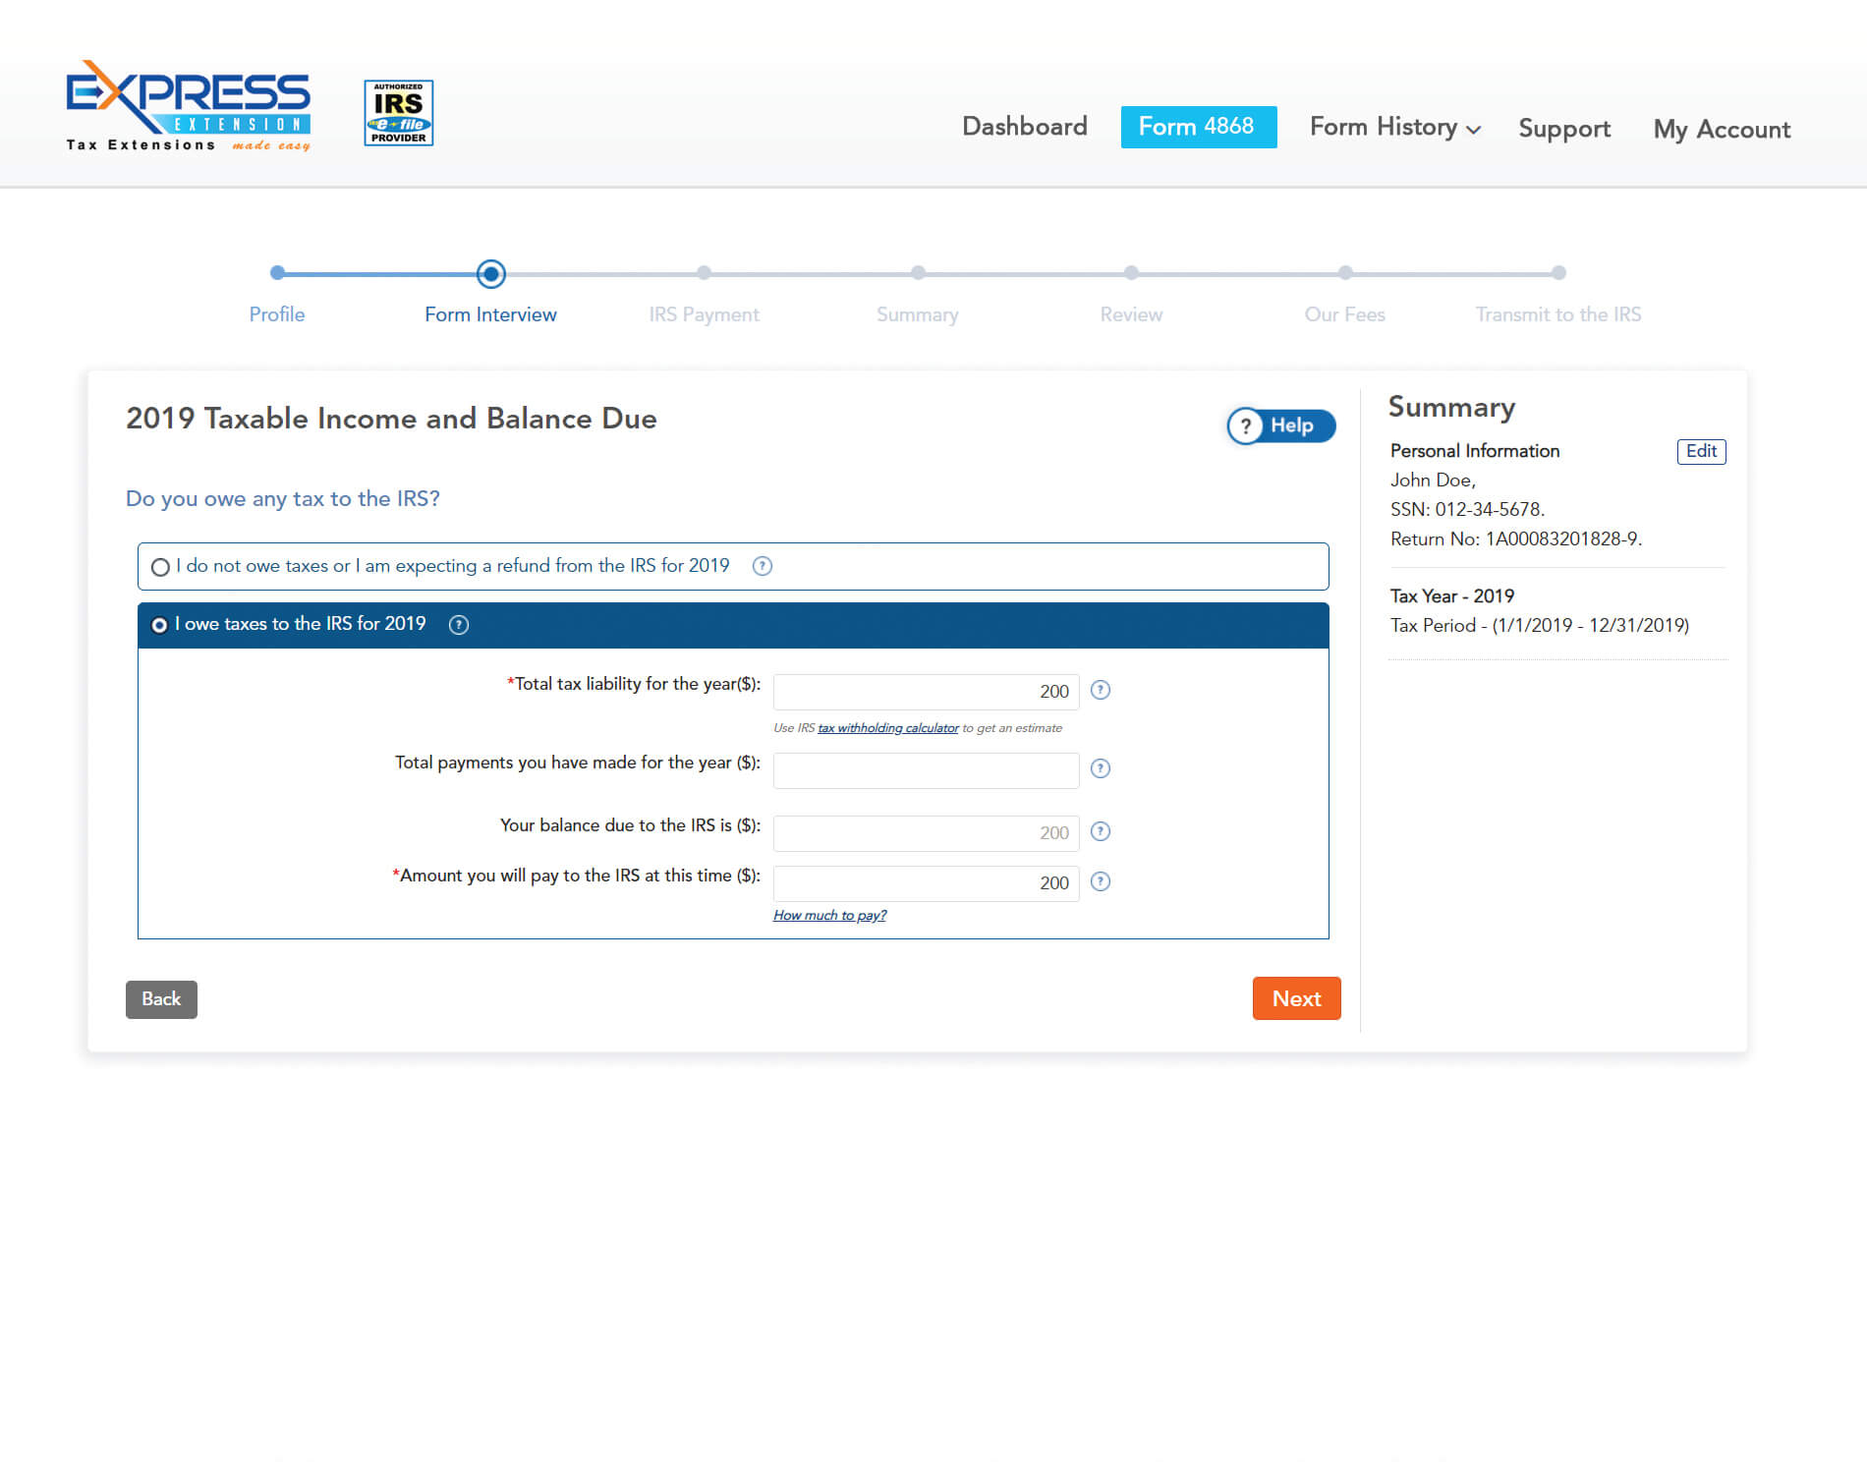
Task: Show help for amount you will pay
Action: [x=1101, y=882]
